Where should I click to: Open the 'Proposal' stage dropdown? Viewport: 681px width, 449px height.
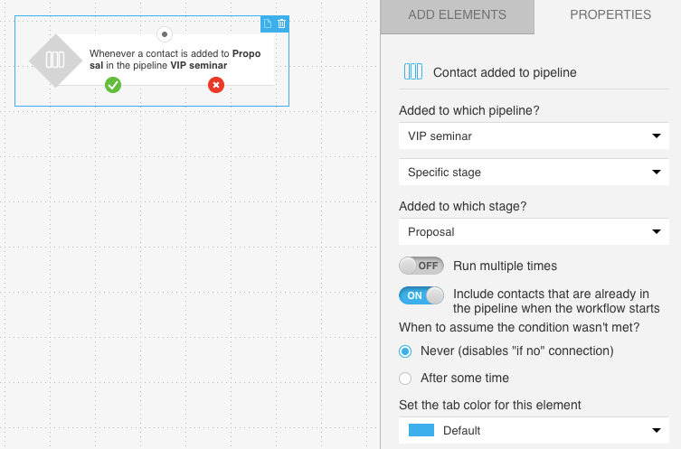[534, 231]
